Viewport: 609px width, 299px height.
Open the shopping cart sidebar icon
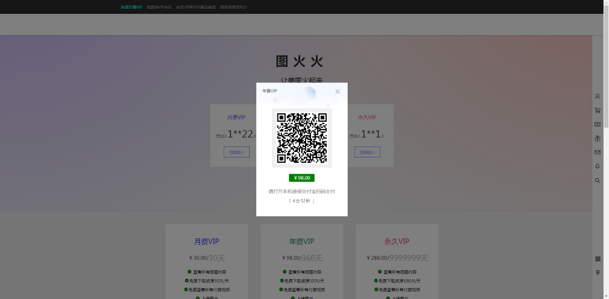pos(597,111)
